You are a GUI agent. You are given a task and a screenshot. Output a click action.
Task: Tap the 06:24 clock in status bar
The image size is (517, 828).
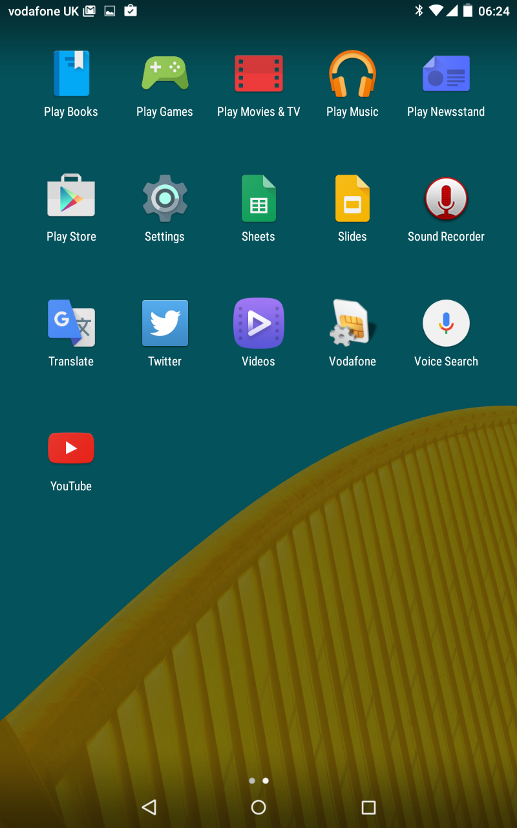(x=494, y=11)
